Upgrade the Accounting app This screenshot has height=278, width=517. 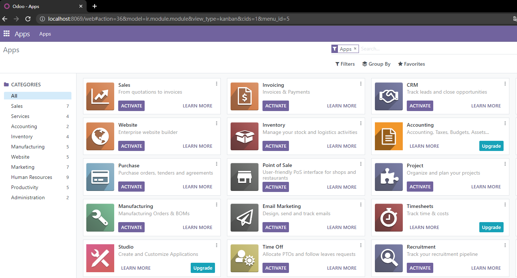(491, 146)
